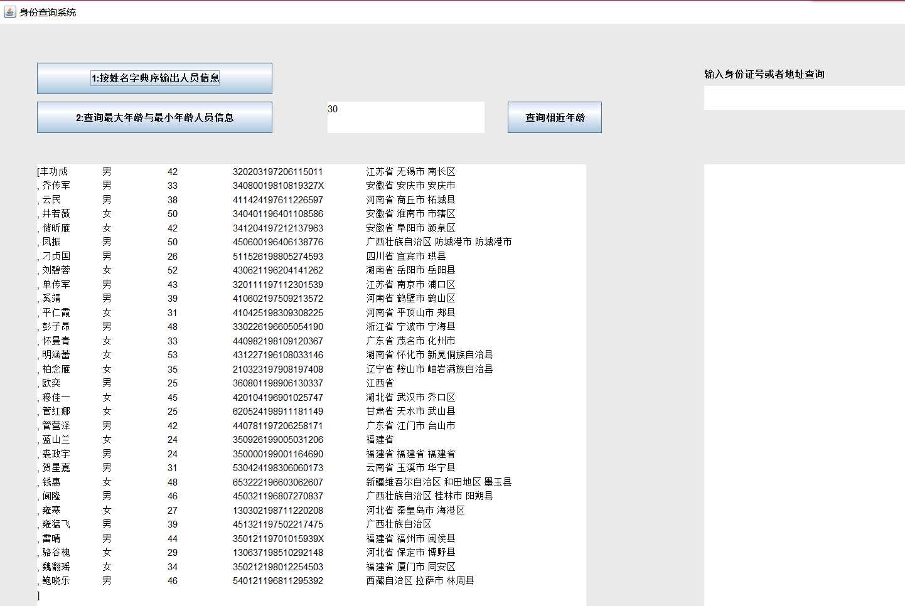The width and height of the screenshot is (905, 606).
Task: Click address 新疆维吾尔自治区 和田地区 墨玉县
Action: 439,482
